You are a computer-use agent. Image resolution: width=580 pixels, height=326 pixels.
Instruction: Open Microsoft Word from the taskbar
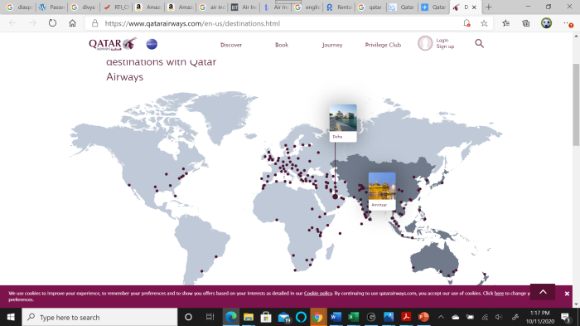click(336, 317)
